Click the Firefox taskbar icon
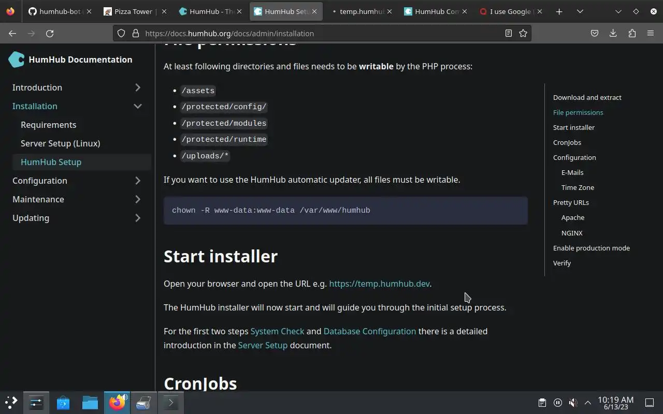Screen dimensions: 663x414 [x=117, y=403]
